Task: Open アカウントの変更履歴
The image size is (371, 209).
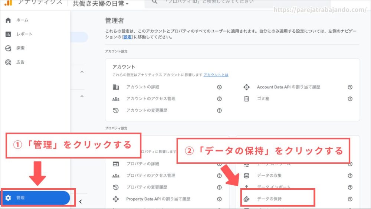Action: point(147,110)
